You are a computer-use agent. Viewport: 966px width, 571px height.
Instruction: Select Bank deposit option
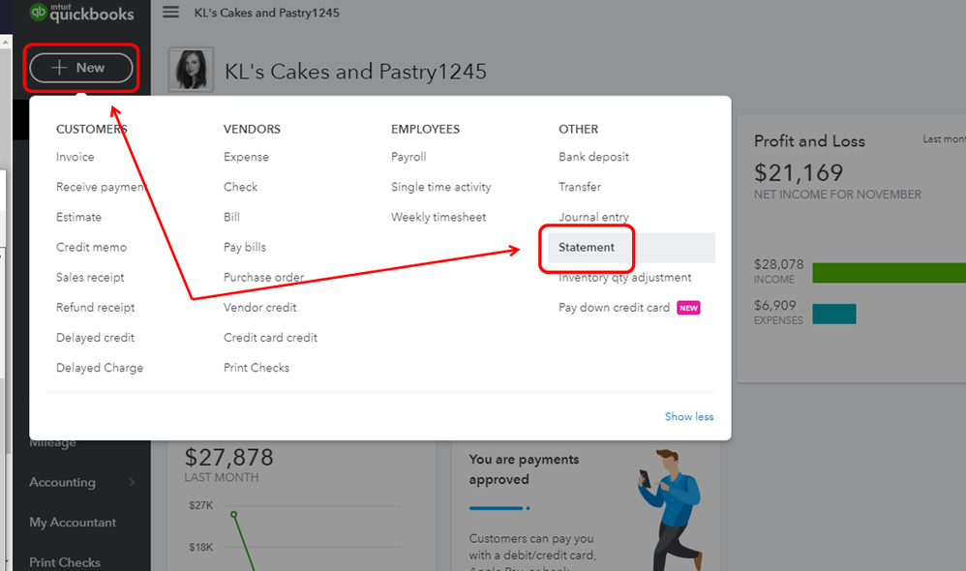click(x=593, y=157)
